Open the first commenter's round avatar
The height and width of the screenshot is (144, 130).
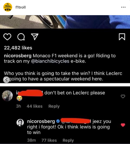(7, 96)
